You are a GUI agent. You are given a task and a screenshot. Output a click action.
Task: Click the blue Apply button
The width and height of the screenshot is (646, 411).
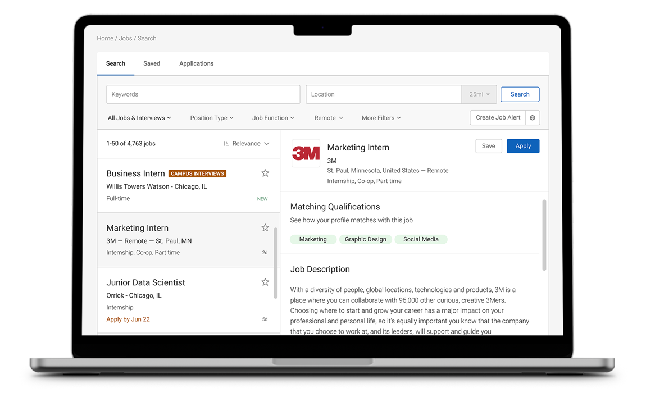(x=523, y=146)
